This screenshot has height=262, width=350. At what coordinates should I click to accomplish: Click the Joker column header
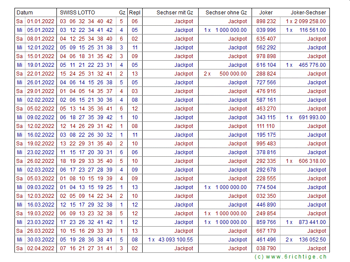coord(266,13)
